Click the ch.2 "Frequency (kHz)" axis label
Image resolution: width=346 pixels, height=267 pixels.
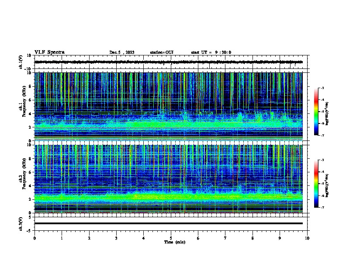24,174
